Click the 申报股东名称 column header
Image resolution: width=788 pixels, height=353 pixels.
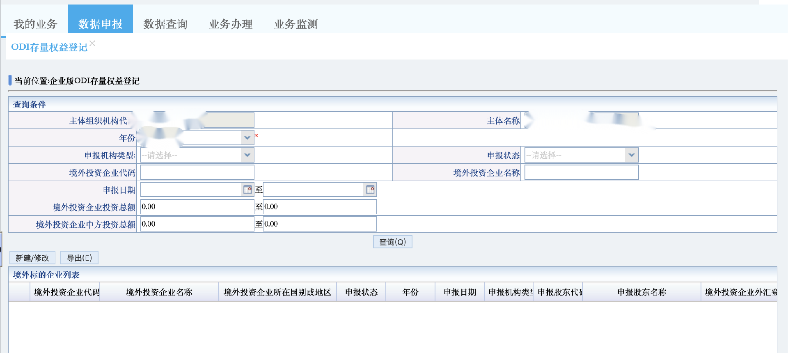pyautogui.click(x=642, y=292)
